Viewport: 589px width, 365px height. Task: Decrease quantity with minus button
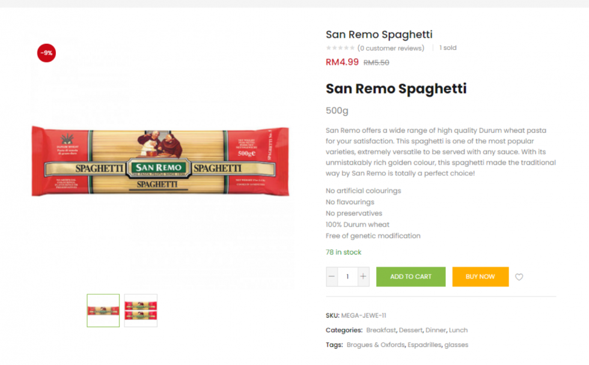pos(332,277)
